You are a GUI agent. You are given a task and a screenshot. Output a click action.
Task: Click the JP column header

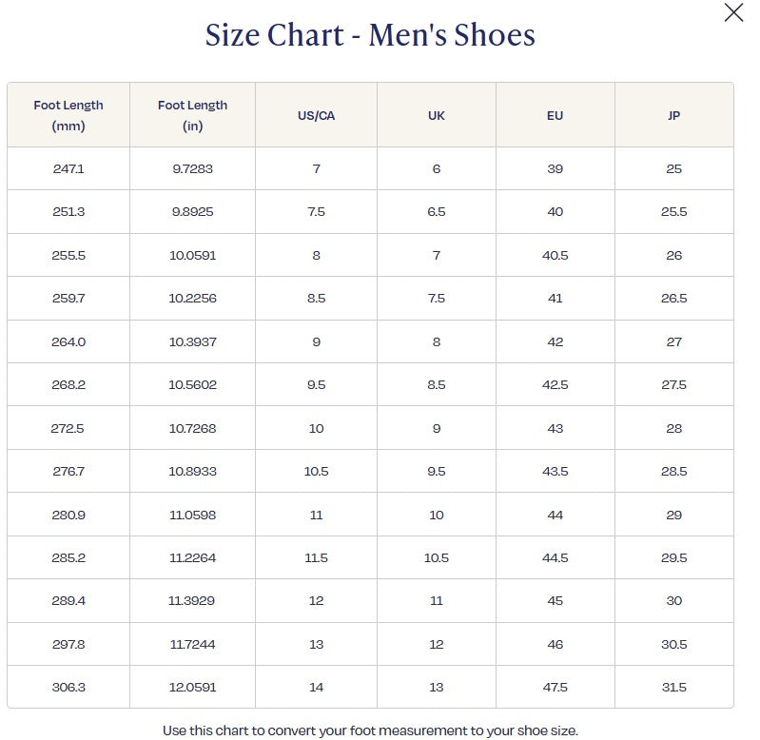673,116
